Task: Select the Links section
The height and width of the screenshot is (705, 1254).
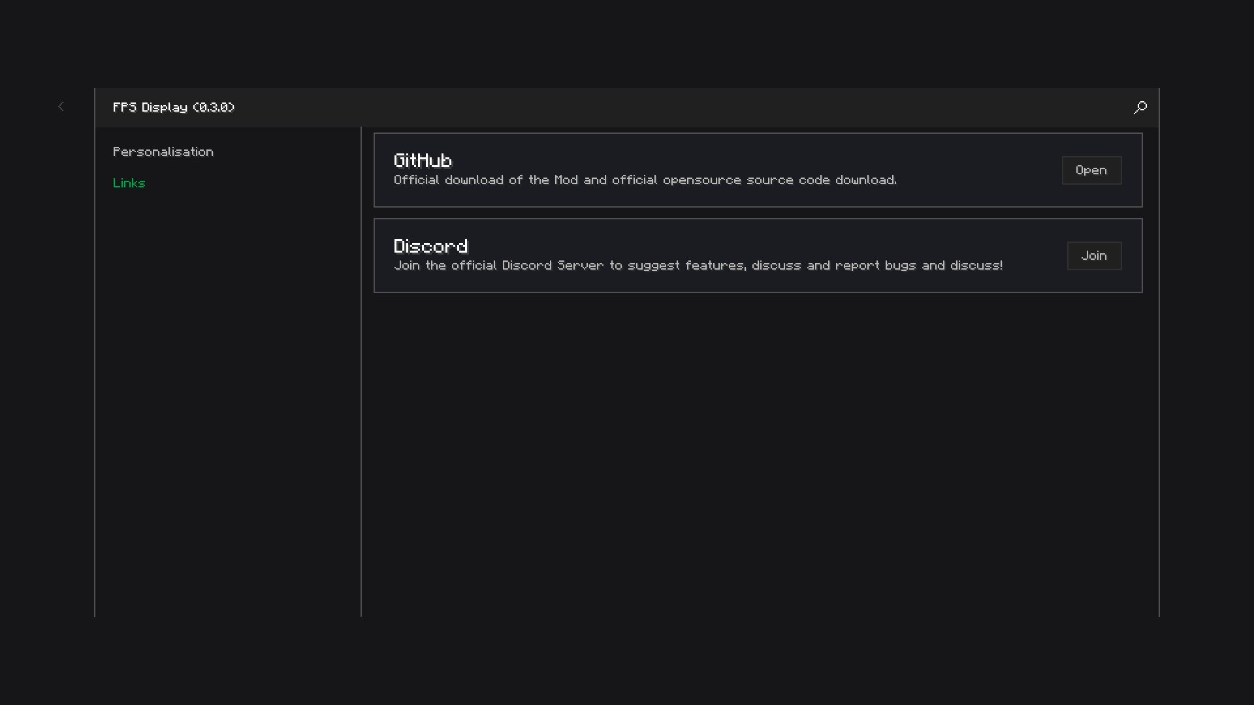Action: [x=129, y=183]
